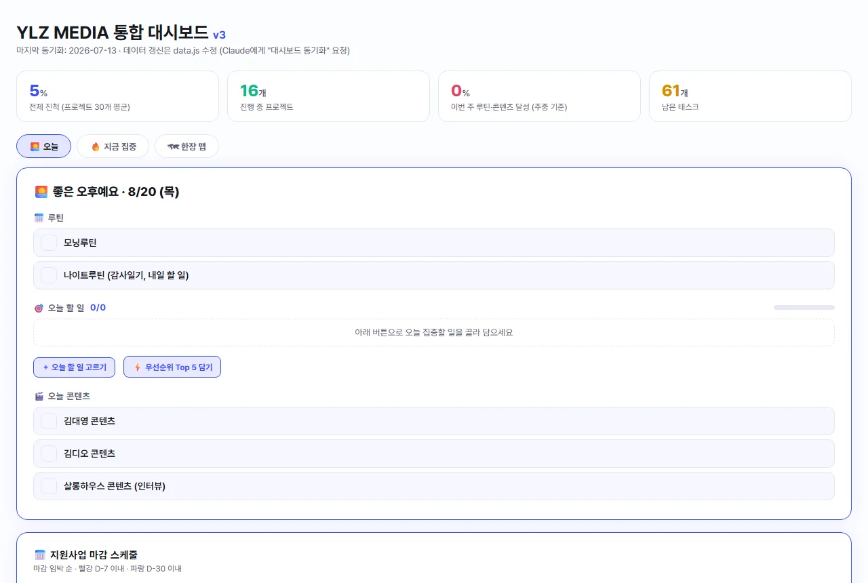Image resolution: width=868 pixels, height=583 pixels.
Task: Click the 모닝루틴 row label
Action: pyautogui.click(x=80, y=243)
